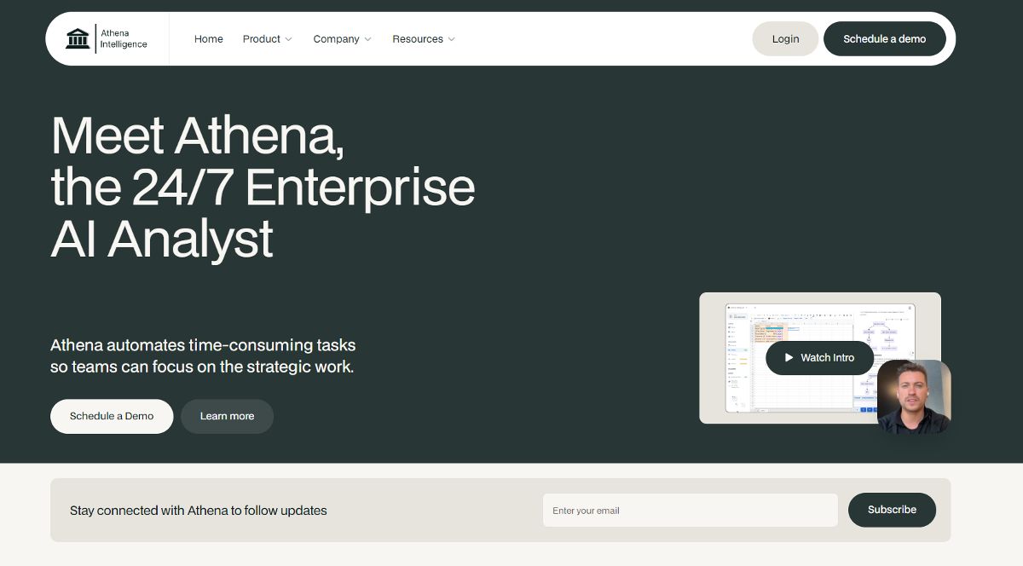Click the Schedule a Demo hero button
This screenshot has height=566, width=1023.
point(112,416)
